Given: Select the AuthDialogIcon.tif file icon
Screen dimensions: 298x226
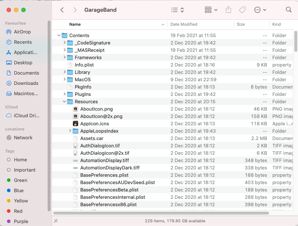Looking at the screenshot, I should [76, 146].
